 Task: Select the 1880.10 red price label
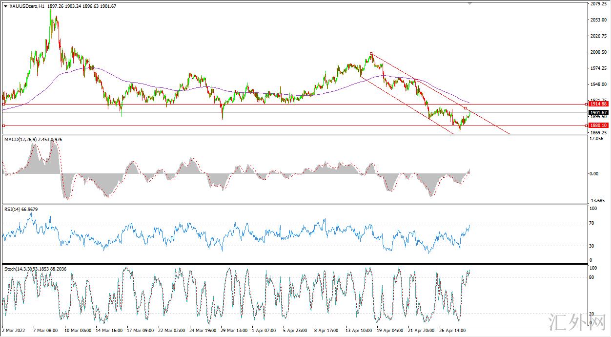[598, 126]
